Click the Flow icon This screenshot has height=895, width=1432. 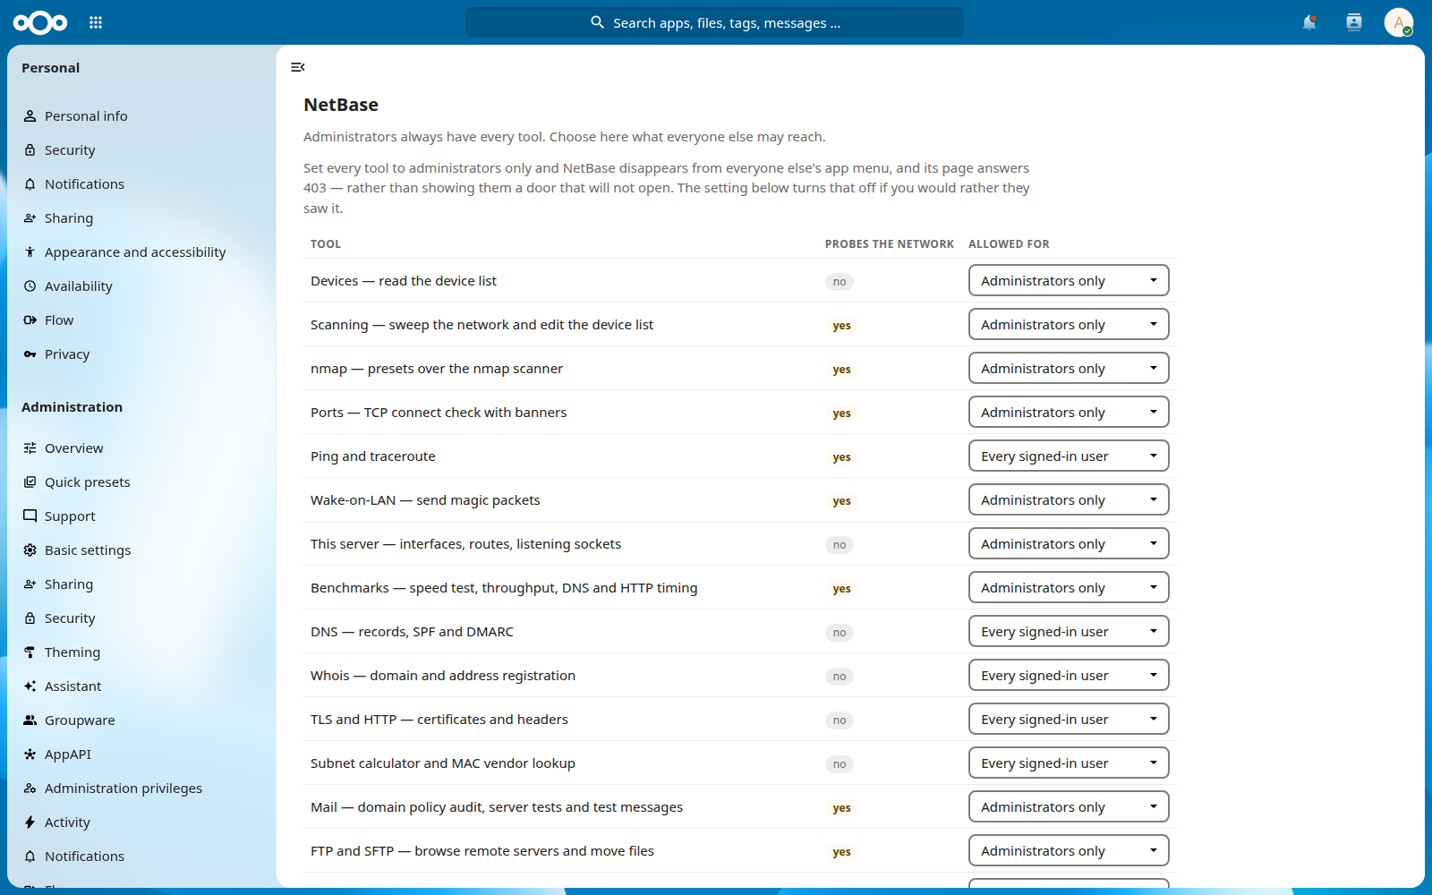click(x=30, y=320)
